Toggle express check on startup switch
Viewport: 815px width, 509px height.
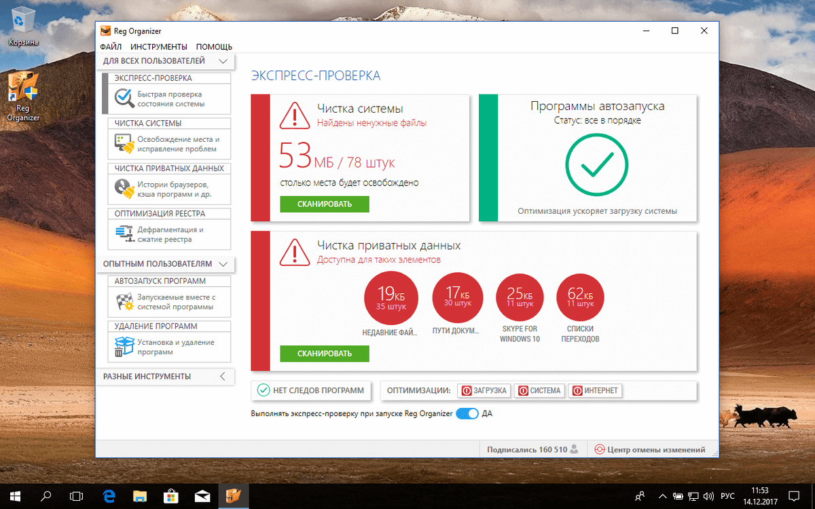click(x=467, y=413)
